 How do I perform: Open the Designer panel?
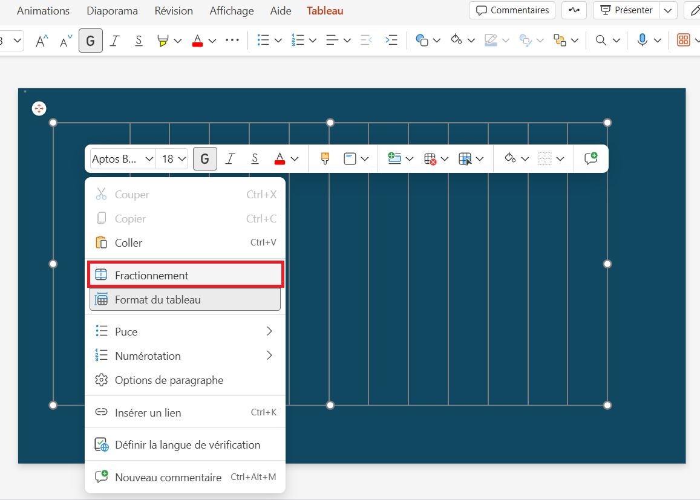click(684, 40)
